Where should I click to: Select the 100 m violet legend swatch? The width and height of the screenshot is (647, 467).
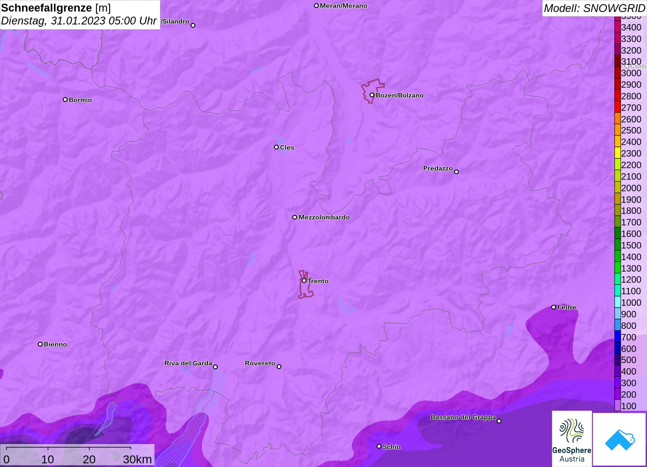pos(617,406)
